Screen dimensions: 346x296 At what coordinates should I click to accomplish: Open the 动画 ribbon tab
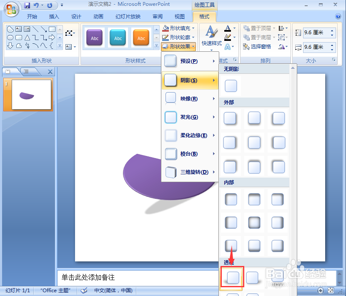click(98, 17)
